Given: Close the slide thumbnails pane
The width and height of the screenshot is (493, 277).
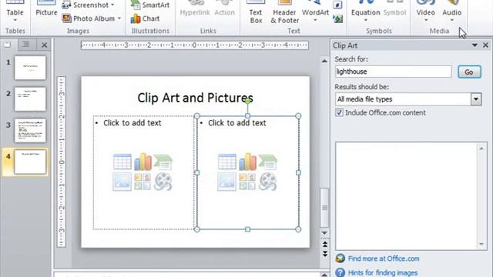Looking at the screenshot, I should (45, 45).
